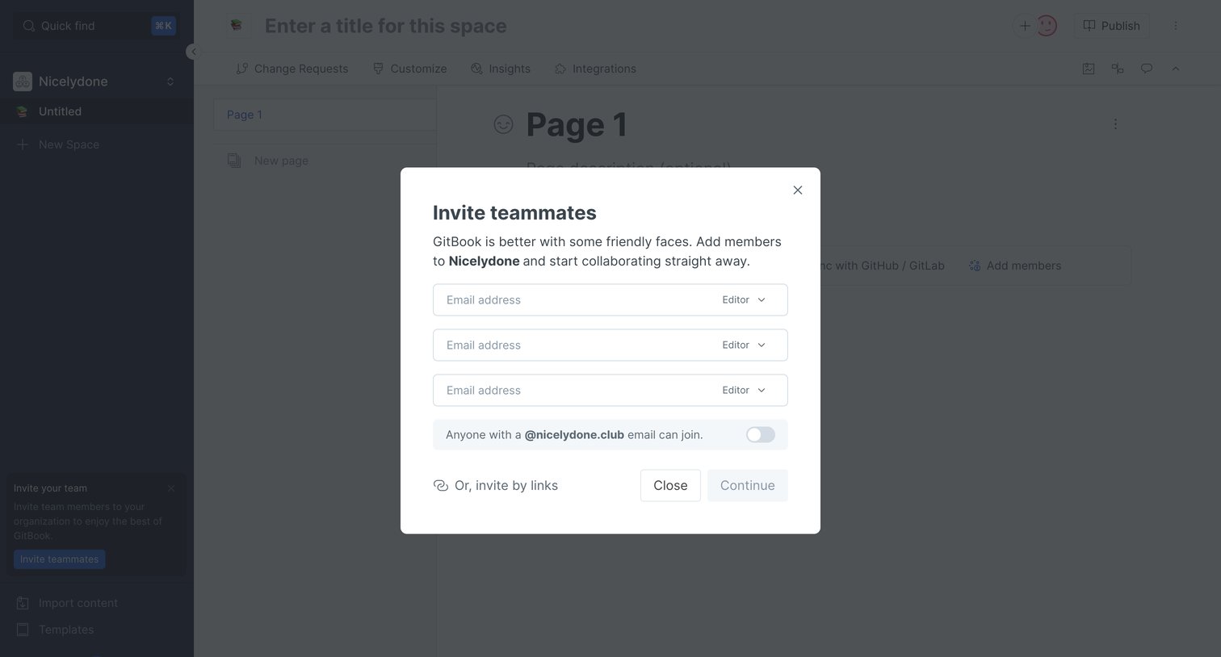Click the Page 1 smiley emoji icon

point(503,124)
